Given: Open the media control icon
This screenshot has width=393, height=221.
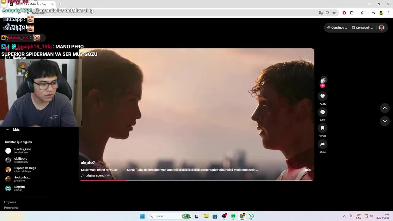Looking at the screenshot, I should click(x=374, y=13).
